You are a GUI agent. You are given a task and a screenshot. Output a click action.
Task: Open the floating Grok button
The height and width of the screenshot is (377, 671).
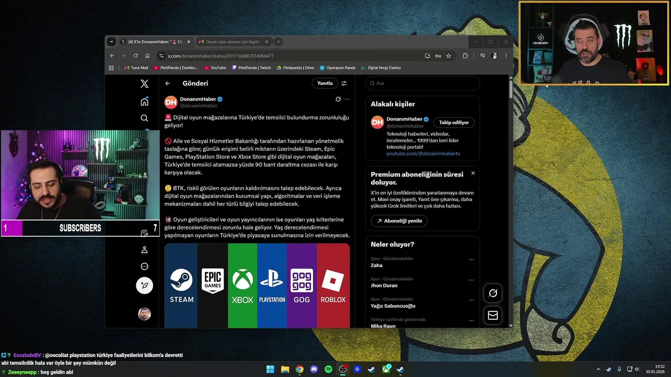[493, 293]
